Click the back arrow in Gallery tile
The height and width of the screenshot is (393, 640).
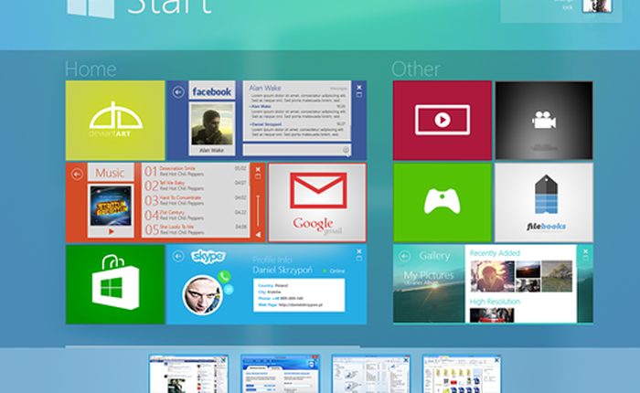404,256
